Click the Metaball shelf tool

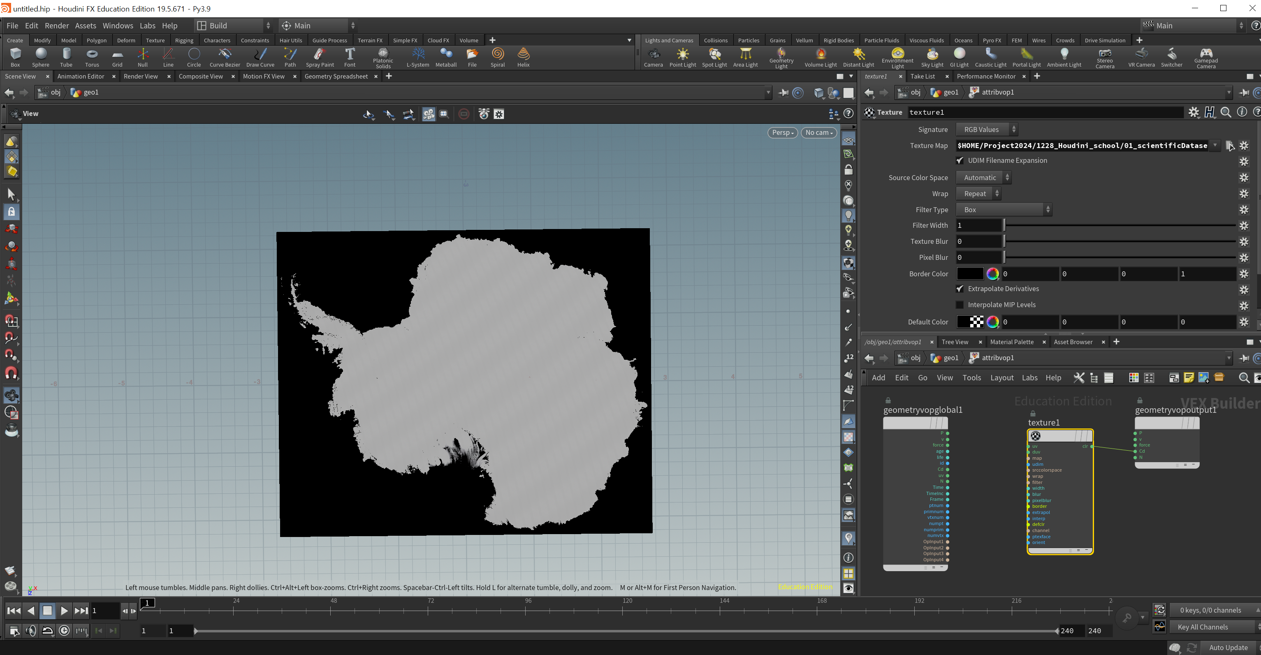pyautogui.click(x=445, y=57)
